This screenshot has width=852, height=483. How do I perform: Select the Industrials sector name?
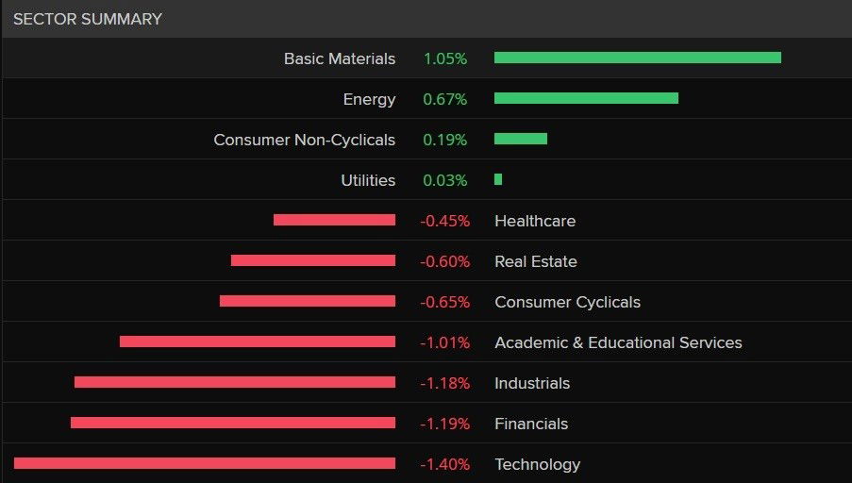point(532,383)
